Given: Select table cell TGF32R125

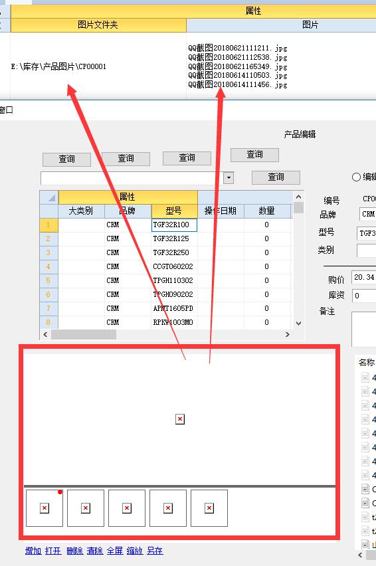Looking at the screenshot, I should pos(174,238).
